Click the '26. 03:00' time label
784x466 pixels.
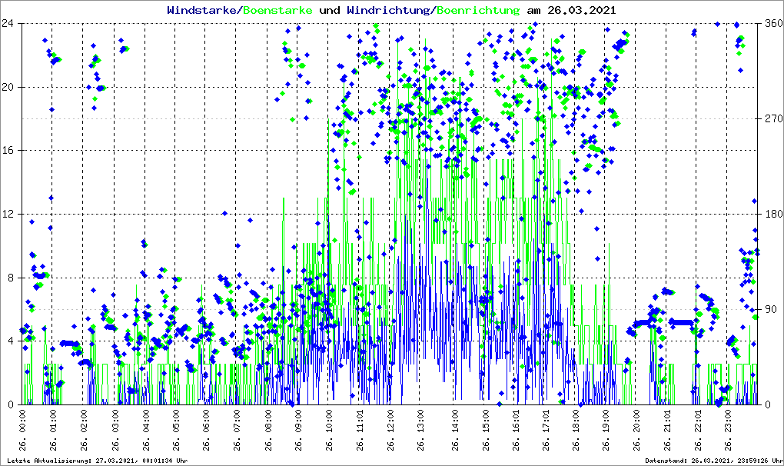115,431
